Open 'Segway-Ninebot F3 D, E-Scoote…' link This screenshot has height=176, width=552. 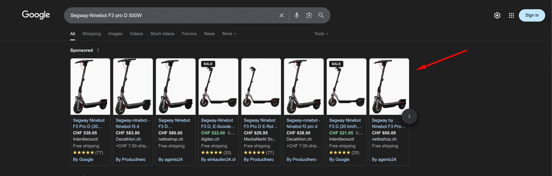coord(218,123)
